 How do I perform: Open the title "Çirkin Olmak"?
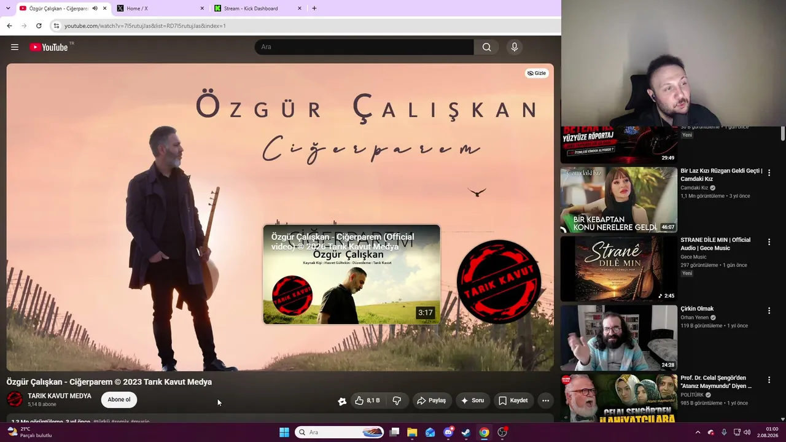click(x=697, y=309)
